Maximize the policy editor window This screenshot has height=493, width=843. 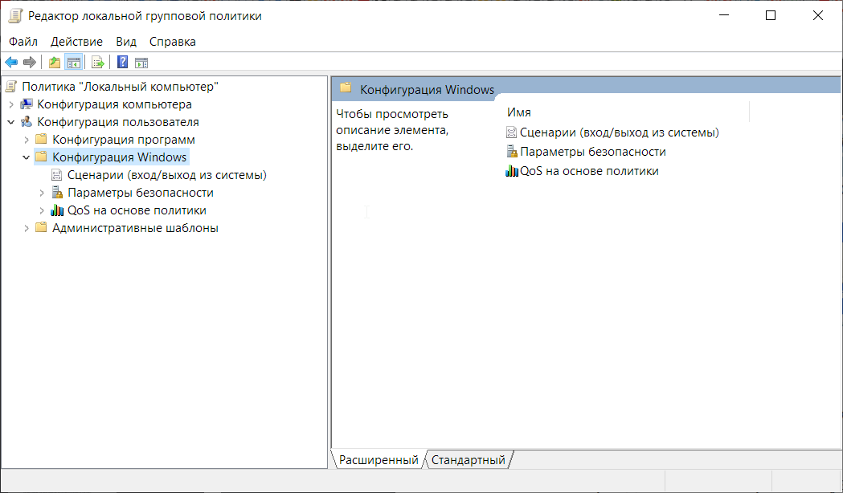(x=771, y=15)
